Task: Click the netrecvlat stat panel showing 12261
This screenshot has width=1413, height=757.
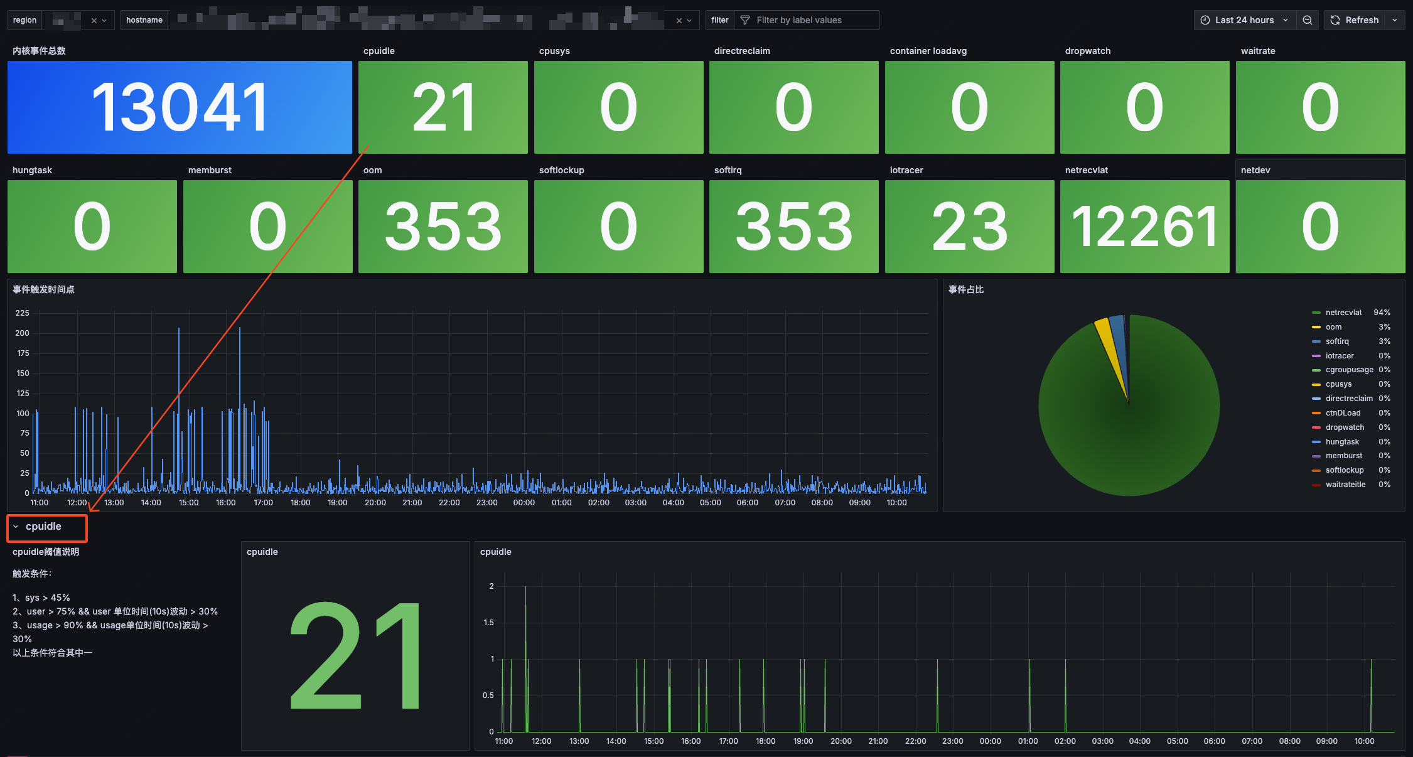Action: tap(1144, 226)
